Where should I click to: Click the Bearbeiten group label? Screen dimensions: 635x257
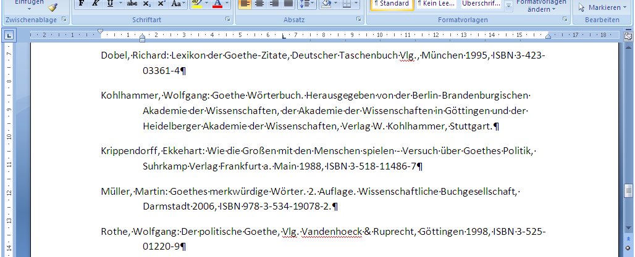602,19
